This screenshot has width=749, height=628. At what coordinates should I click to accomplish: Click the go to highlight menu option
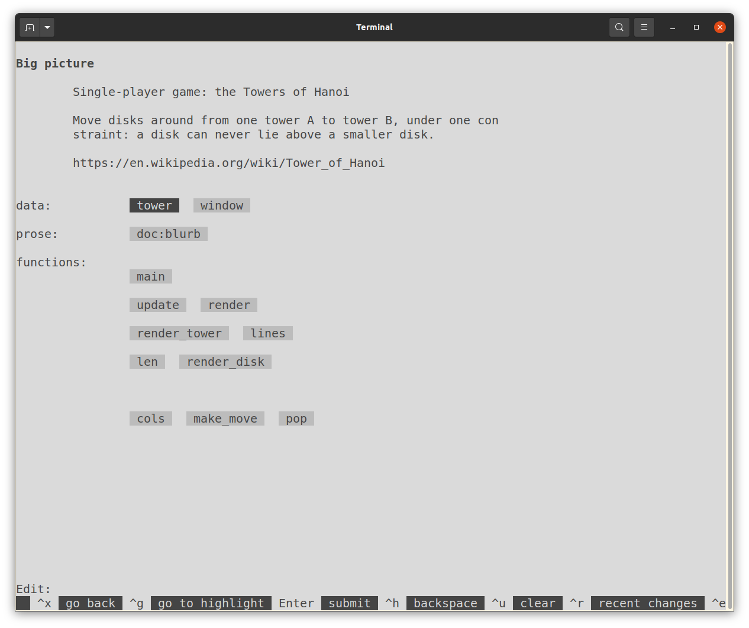pyautogui.click(x=211, y=603)
